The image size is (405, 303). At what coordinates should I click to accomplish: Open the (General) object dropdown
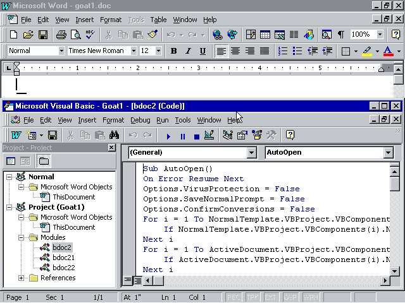[x=251, y=153]
